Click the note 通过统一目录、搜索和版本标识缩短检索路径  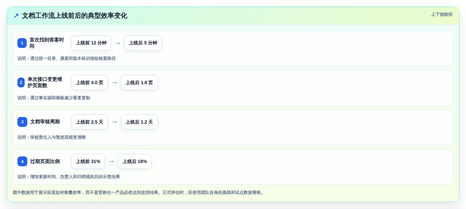tap(73, 58)
